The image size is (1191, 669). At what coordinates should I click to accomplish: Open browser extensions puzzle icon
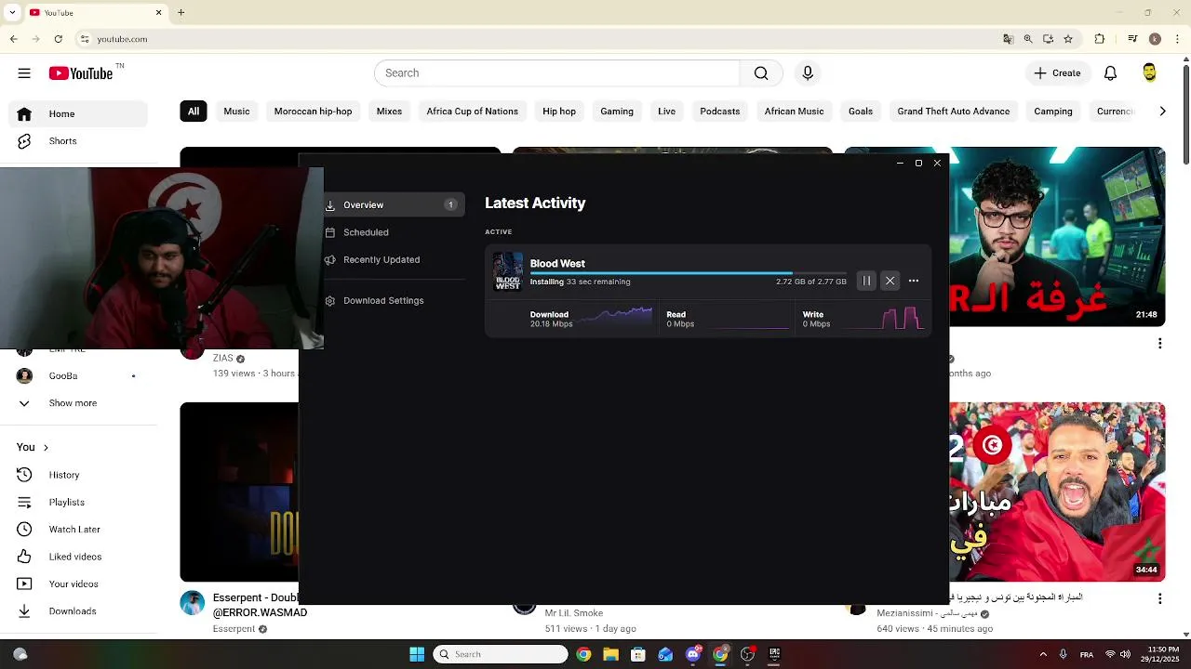1100,39
